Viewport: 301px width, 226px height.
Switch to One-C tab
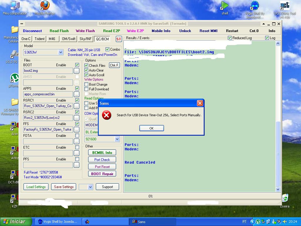point(26,39)
